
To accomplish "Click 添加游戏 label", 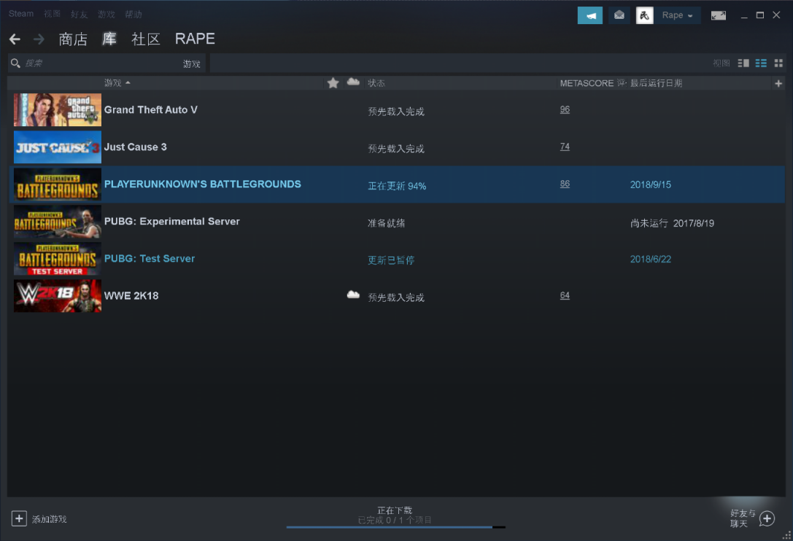I will (49, 519).
